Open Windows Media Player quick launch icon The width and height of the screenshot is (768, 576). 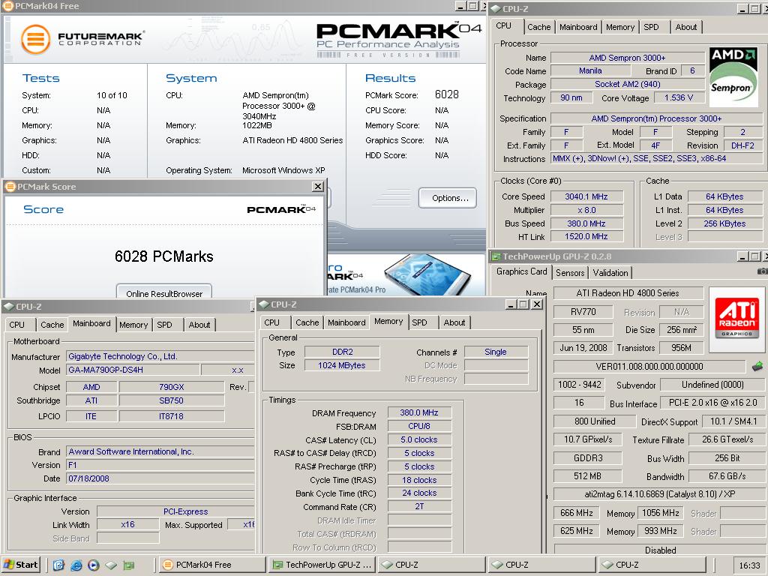pyautogui.click(x=94, y=565)
